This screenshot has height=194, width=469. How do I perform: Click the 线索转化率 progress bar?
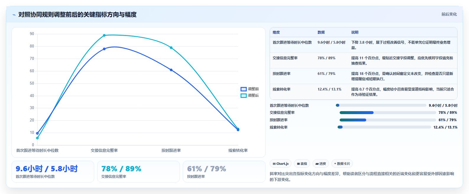coord(384,127)
